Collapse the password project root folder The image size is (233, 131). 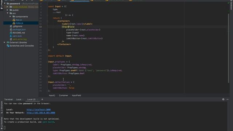coord(5,3)
